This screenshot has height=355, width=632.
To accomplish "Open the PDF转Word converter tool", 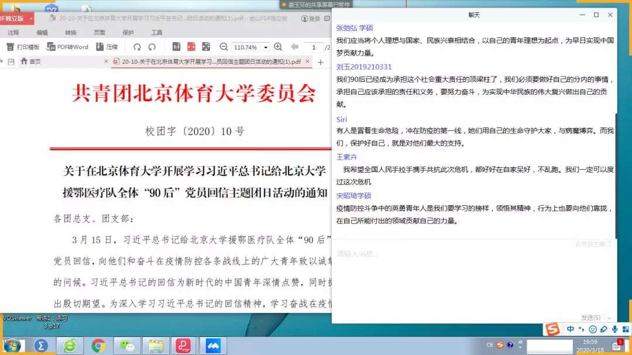I will tap(68, 47).
